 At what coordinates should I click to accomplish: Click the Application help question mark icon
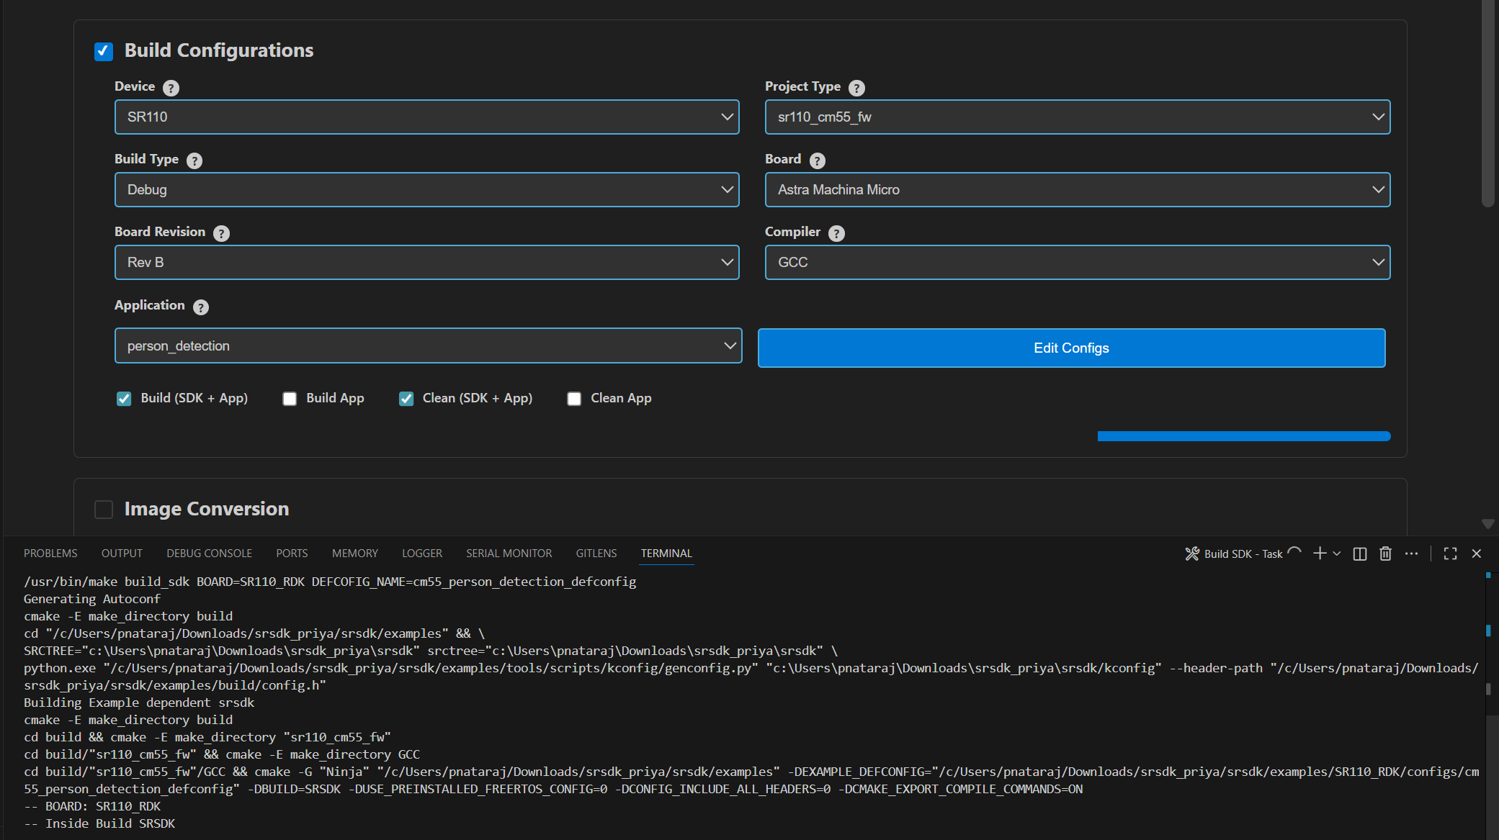pos(201,307)
